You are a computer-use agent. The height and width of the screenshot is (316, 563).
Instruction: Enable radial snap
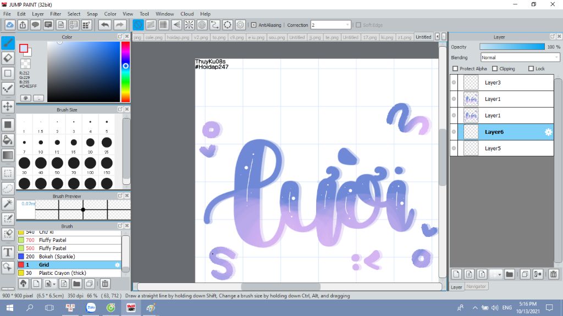pyautogui.click(x=189, y=25)
